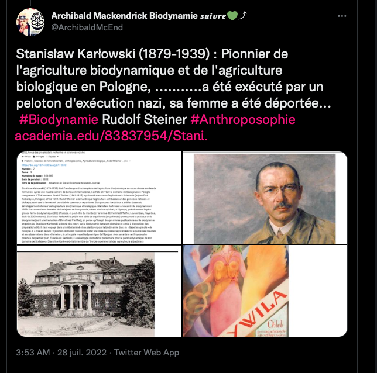This screenshot has width=377, height=373.
Task: Click the green heart emoji in display name
Action: point(232,16)
